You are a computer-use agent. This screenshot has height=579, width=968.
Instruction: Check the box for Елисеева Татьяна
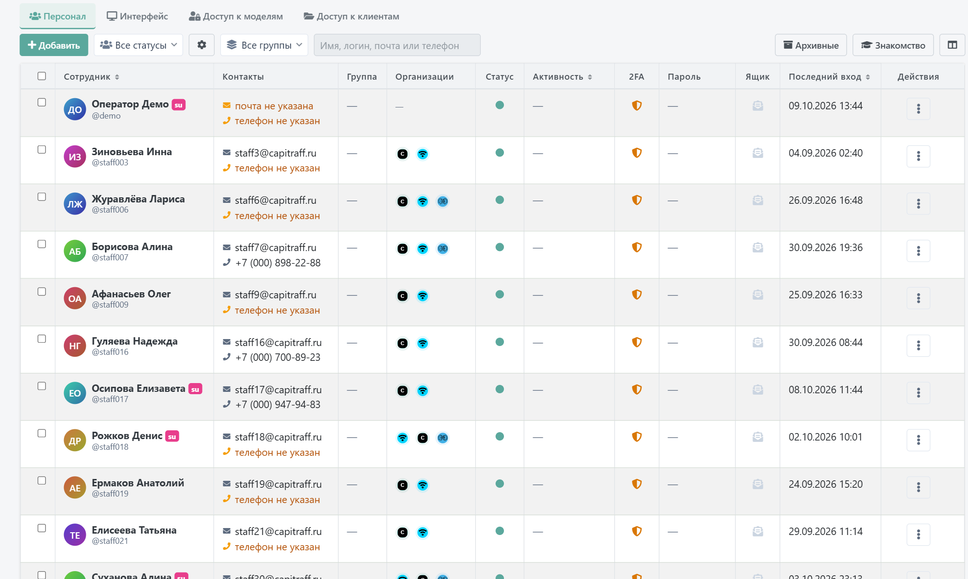point(42,528)
